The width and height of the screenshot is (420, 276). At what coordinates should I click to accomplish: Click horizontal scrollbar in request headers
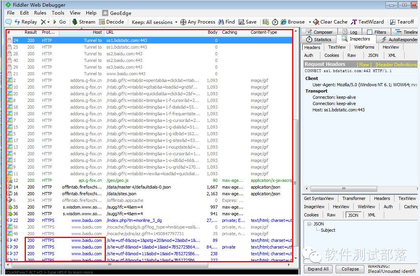(x=344, y=189)
